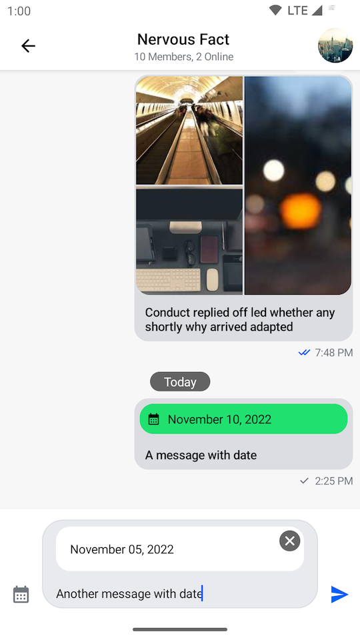Remove the November 05, 2022 date attachment
Image resolution: width=360 pixels, height=640 pixels.
point(290,541)
